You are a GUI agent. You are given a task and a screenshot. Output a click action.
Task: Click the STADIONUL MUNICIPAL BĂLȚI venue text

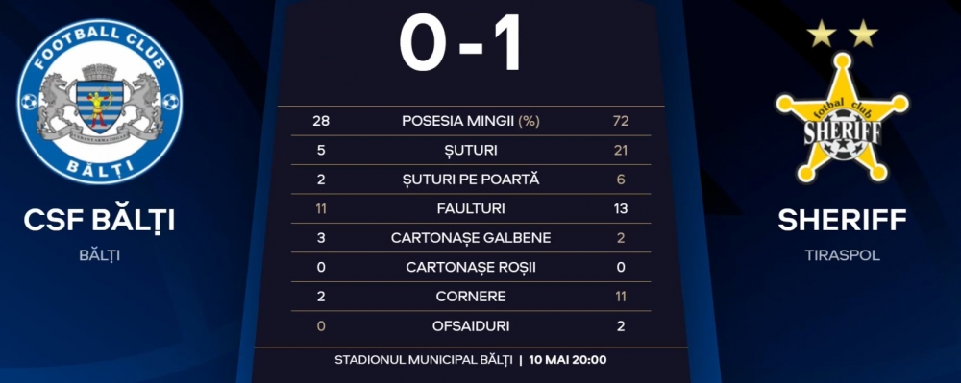click(x=424, y=360)
